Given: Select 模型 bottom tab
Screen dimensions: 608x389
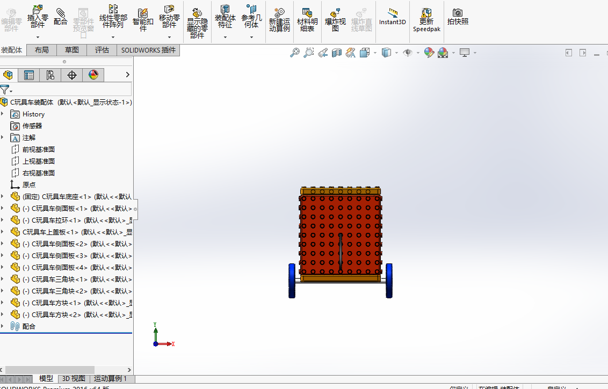Looking at the screenshot, I should coord(46,379).
